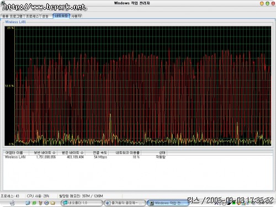
Task: Click the Task Manager icon in title bar
Action: coord(2,3)
